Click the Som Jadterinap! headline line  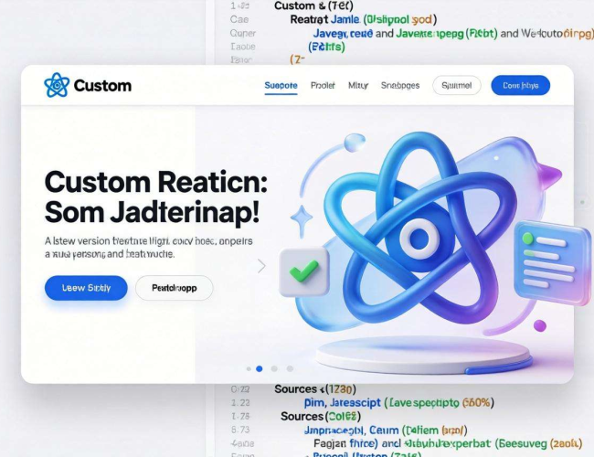(153, 212)
